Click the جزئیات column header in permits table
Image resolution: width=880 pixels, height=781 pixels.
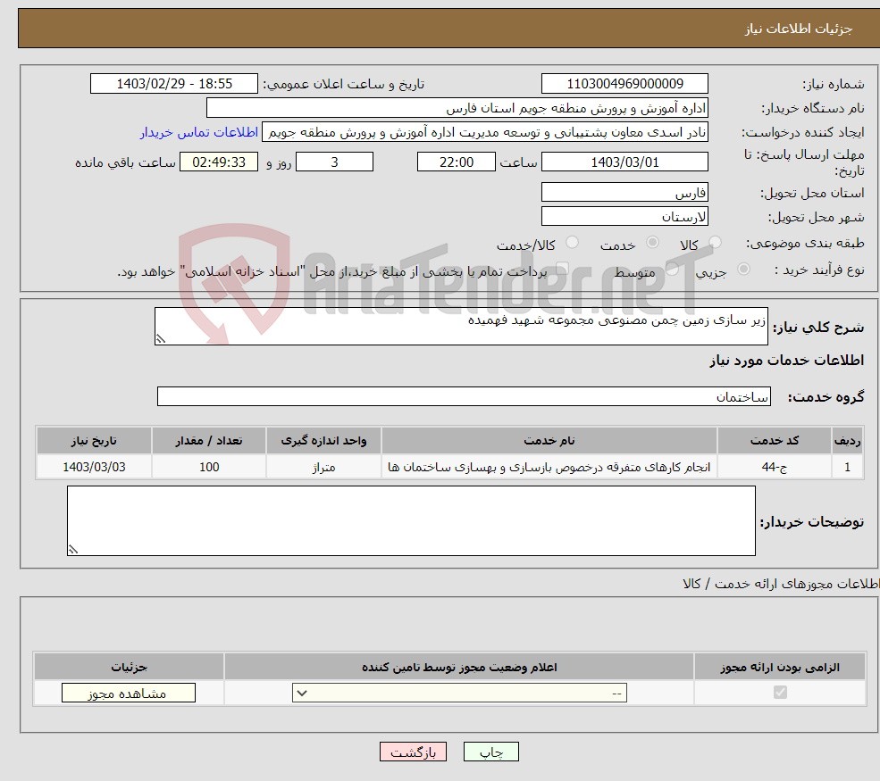129,667
